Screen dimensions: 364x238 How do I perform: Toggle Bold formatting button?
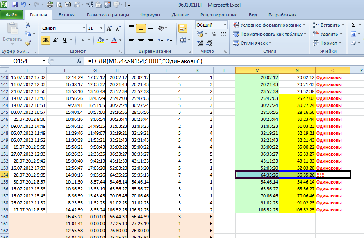pos(46,40)
